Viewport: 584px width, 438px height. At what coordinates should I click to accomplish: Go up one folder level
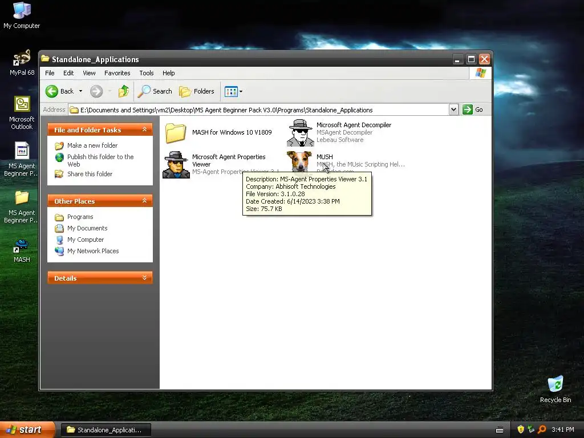pyautogui.click(x=124, y=91)
